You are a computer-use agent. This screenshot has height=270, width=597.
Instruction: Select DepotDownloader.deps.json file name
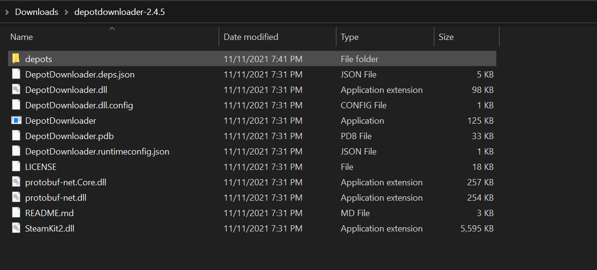click(x=80, y=75)
